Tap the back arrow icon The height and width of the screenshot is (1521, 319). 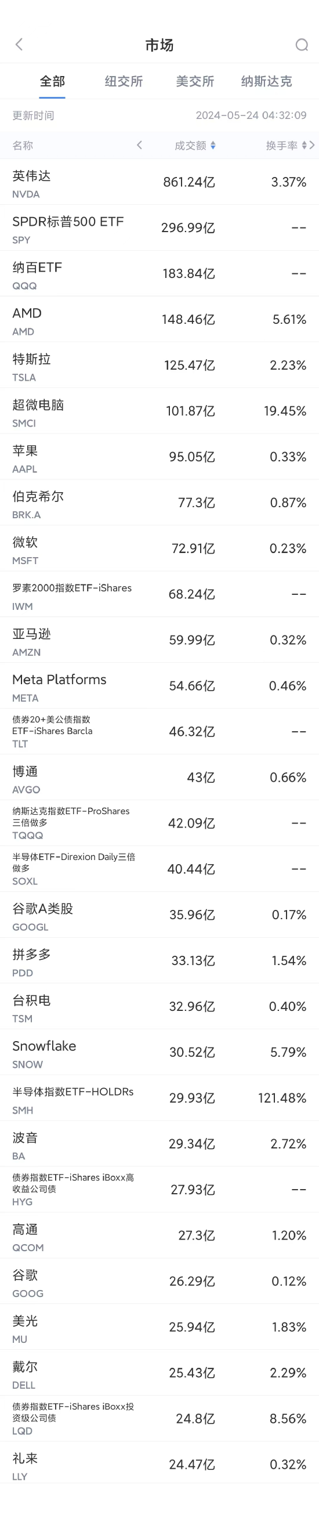tap(19, 45)
